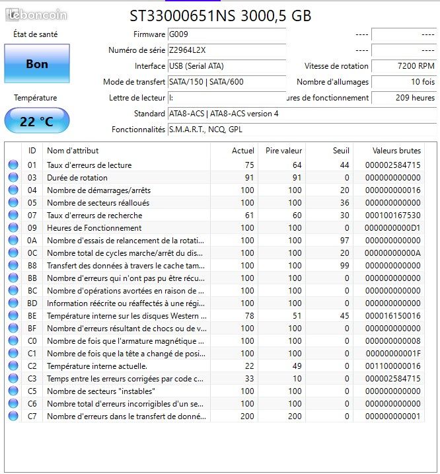Click the status icon for attribute 04
The image size is (440, 474).
pyautogui.click(x=13, y=190)
